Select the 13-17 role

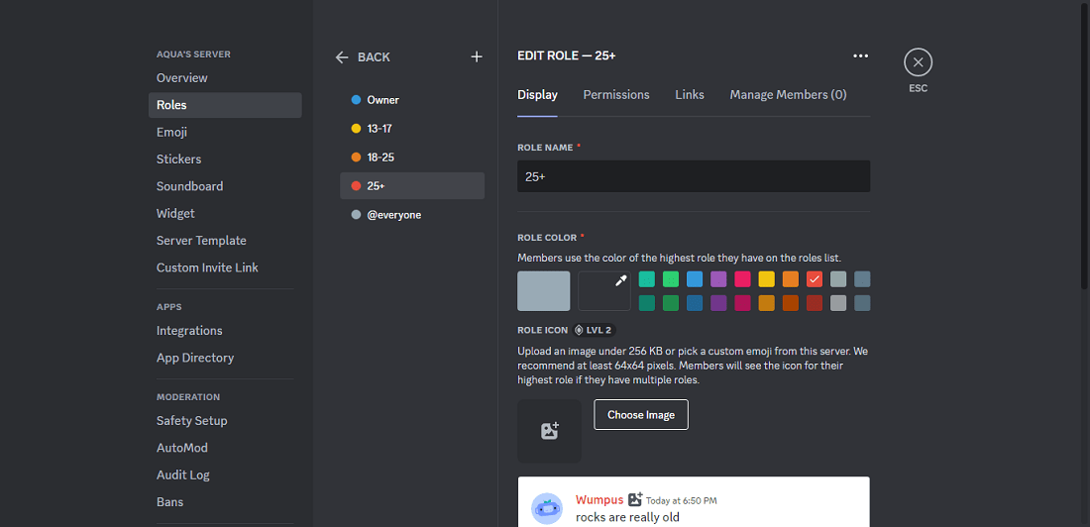pos(412,129)
